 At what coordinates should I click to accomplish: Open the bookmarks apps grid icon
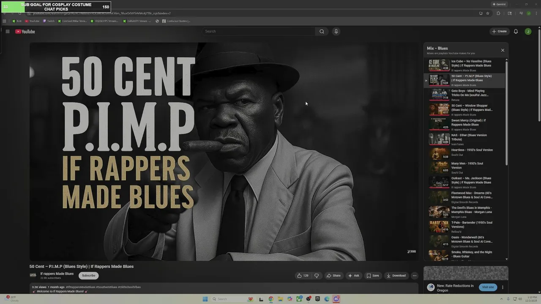pyautogui.click(x=5, y=21)
